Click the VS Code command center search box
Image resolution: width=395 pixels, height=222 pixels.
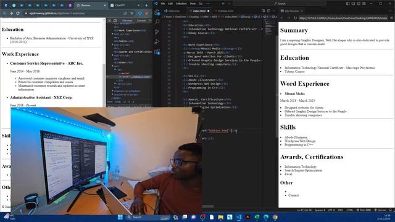280,4
